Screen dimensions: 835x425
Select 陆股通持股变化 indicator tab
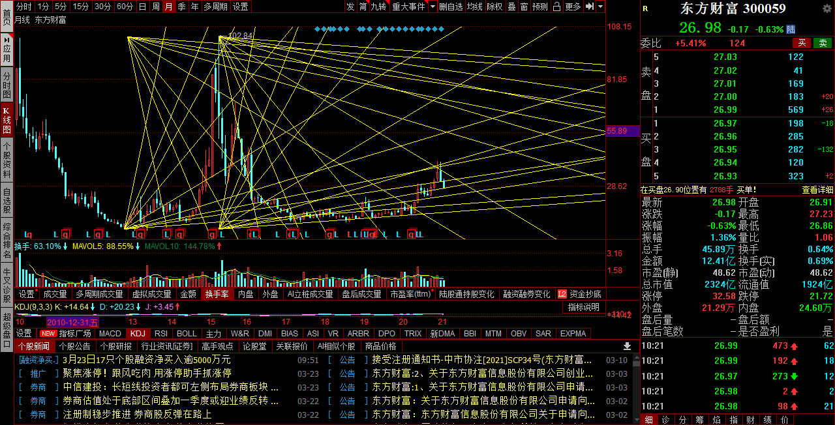click(x=466, y=294)
